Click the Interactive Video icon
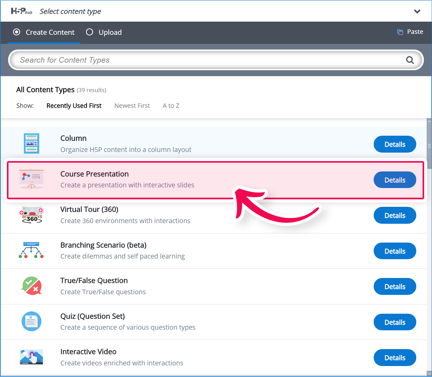Image resolution: width=432 pixels, height=377 pixels. 31,357
